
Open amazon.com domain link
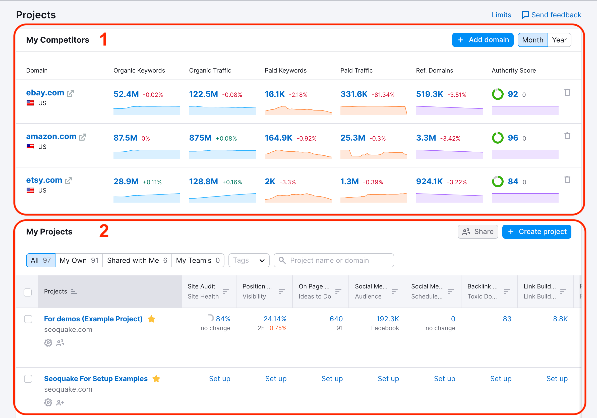point(51,137)
